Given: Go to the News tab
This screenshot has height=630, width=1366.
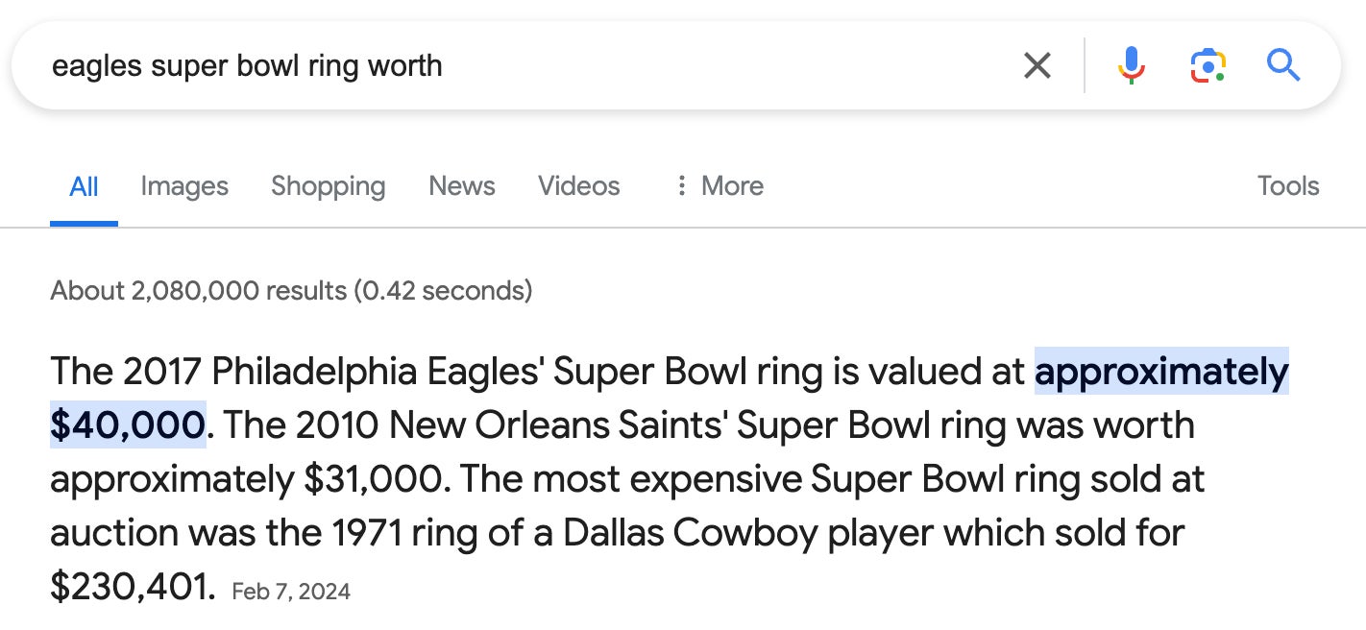Looking at the screenshot, I should click(x=462, y=186).
